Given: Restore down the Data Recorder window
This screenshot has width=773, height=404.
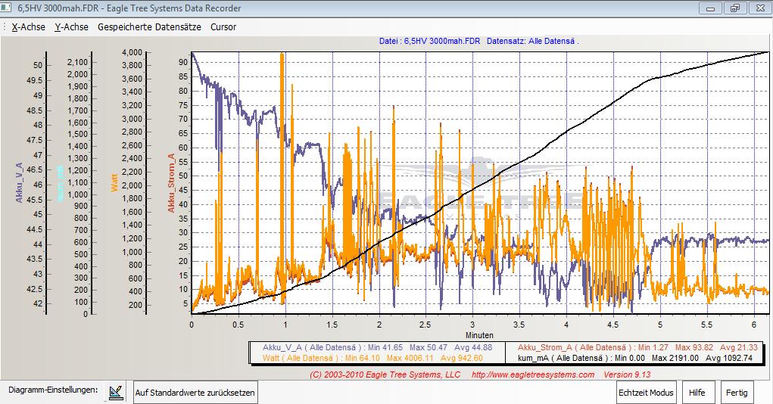Looking at the screenshot, I should [x=734, y=8].
